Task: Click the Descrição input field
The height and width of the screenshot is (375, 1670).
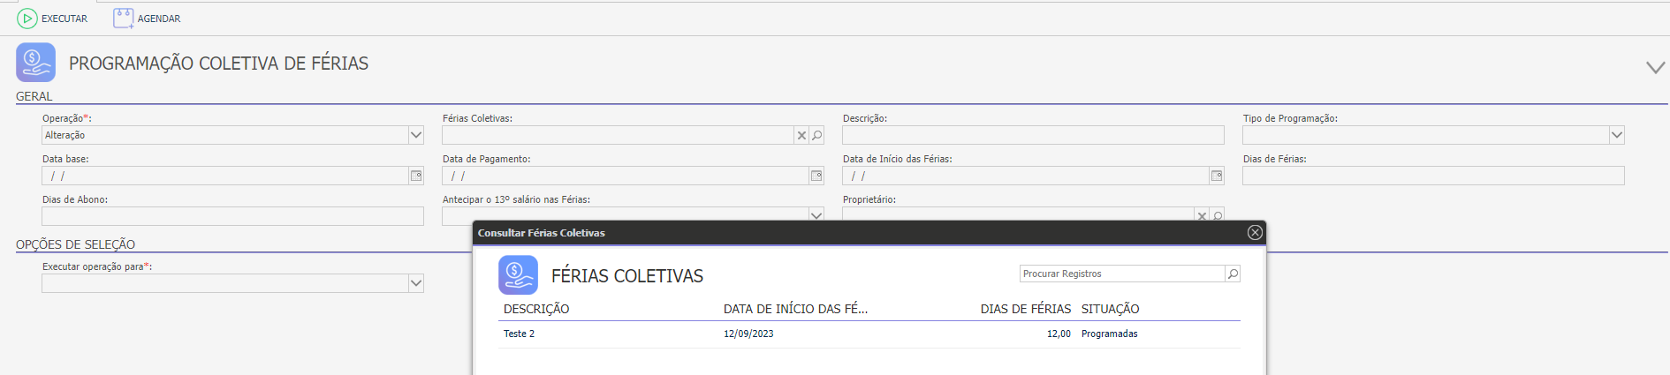Action: click(1033, 135)
